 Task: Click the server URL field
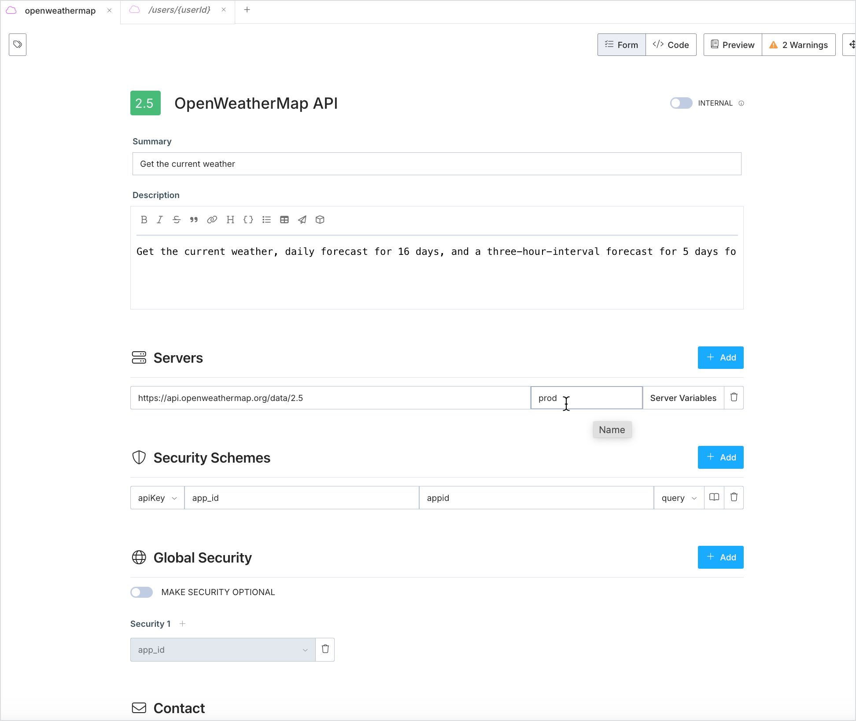(330, 397)
